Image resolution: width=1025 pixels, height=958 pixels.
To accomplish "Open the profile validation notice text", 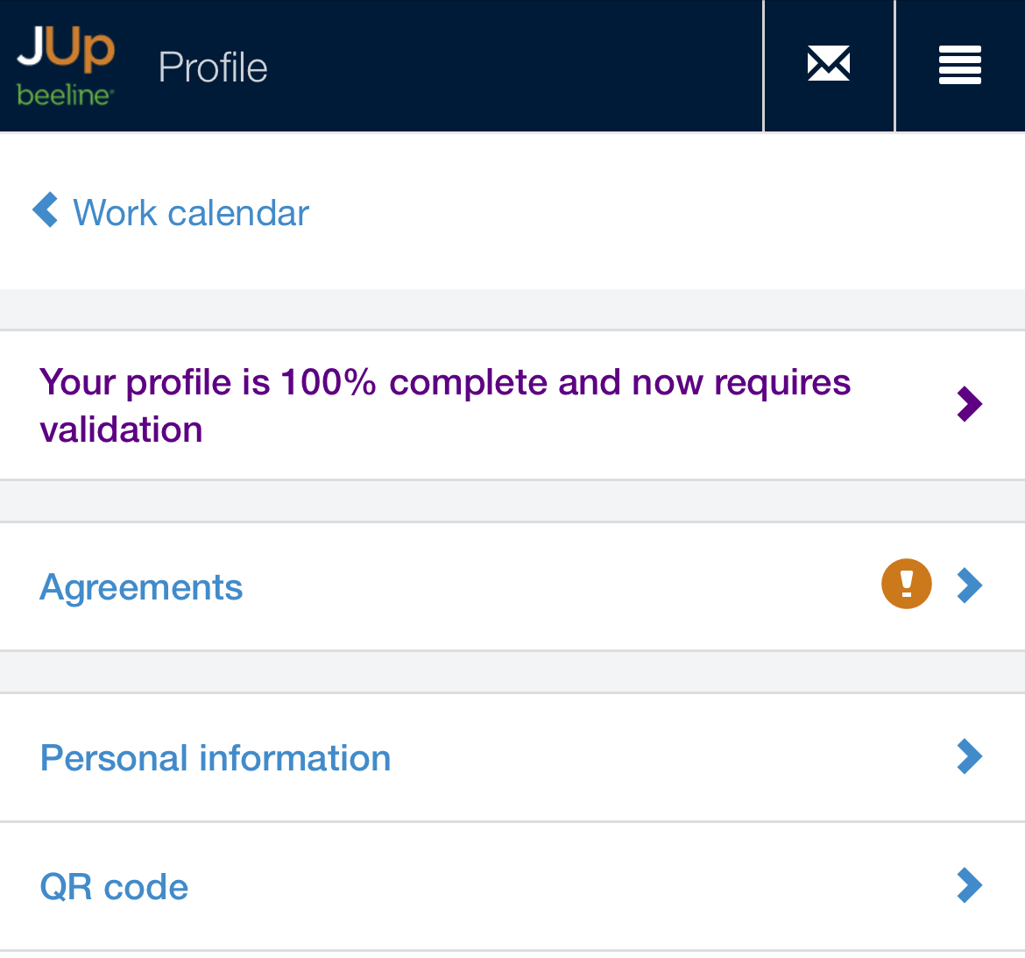I will [x=445, y=383].
